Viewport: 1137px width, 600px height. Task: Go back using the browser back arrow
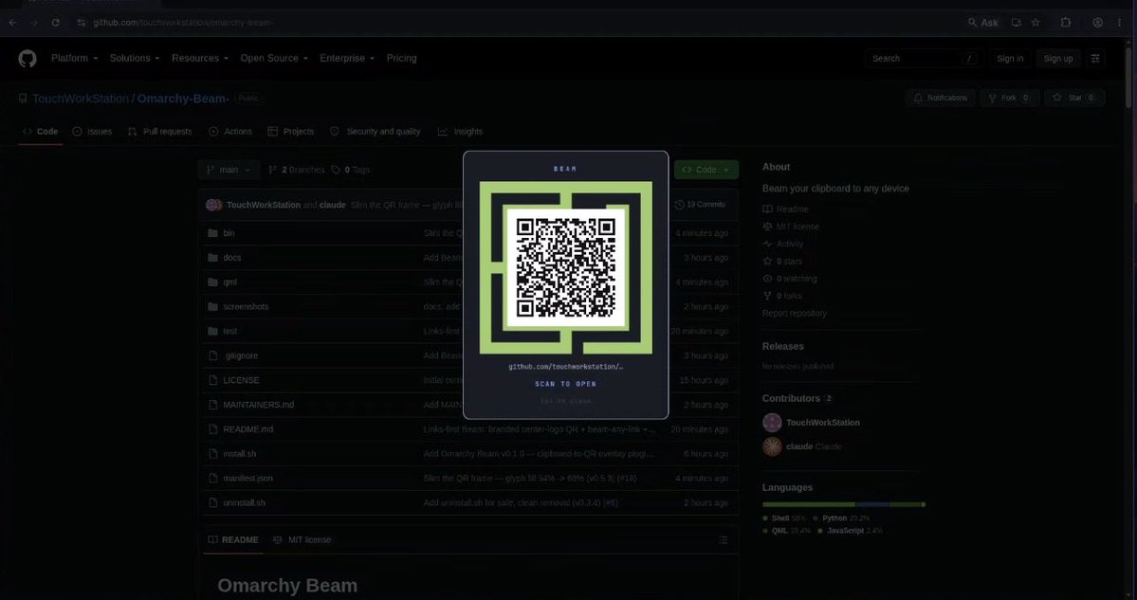pos(12,23)
